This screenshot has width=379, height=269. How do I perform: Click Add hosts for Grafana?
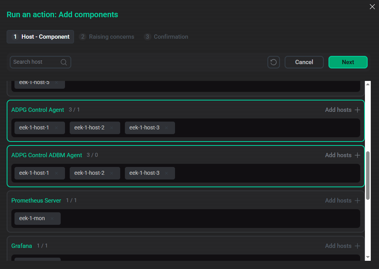[342, 246]
